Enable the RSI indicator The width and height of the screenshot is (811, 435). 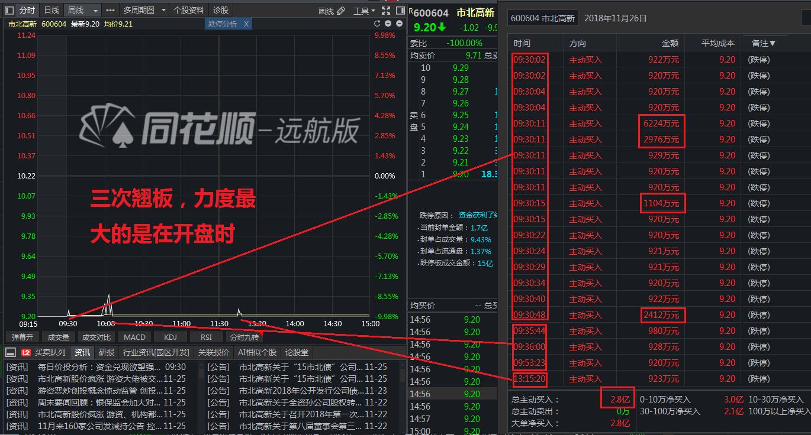(x=206, y=337)
